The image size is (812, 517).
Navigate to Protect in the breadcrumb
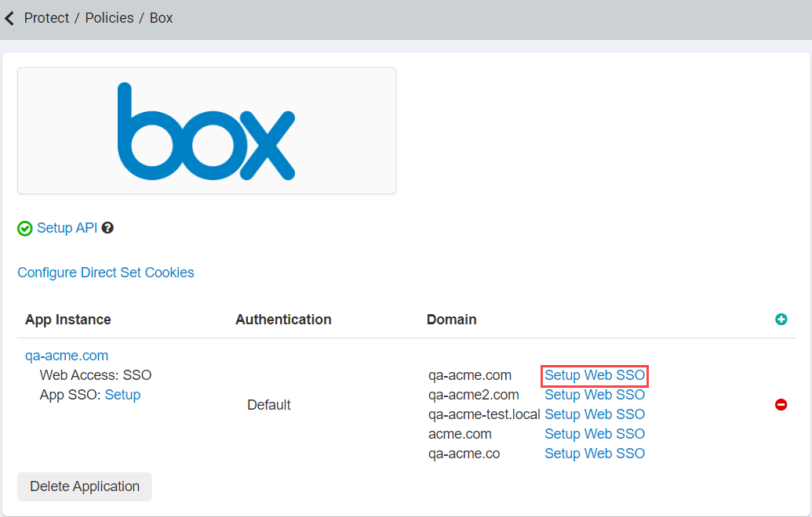46,17
